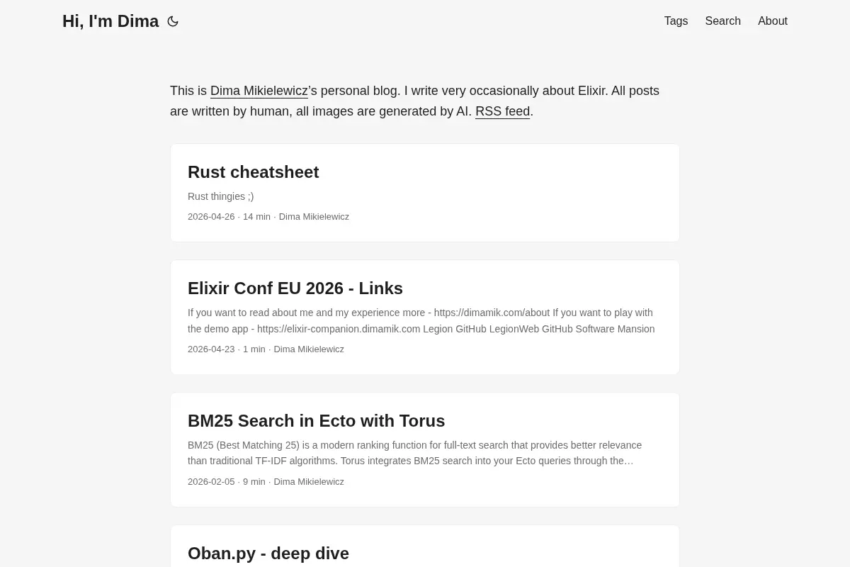Open the Search page in the navigation

coord(722,21)
